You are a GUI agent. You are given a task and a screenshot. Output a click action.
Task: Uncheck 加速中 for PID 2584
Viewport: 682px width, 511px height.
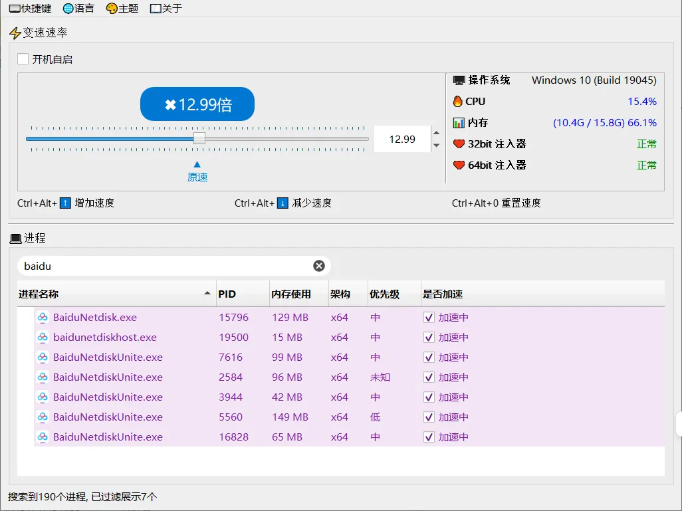pos(429,377)
